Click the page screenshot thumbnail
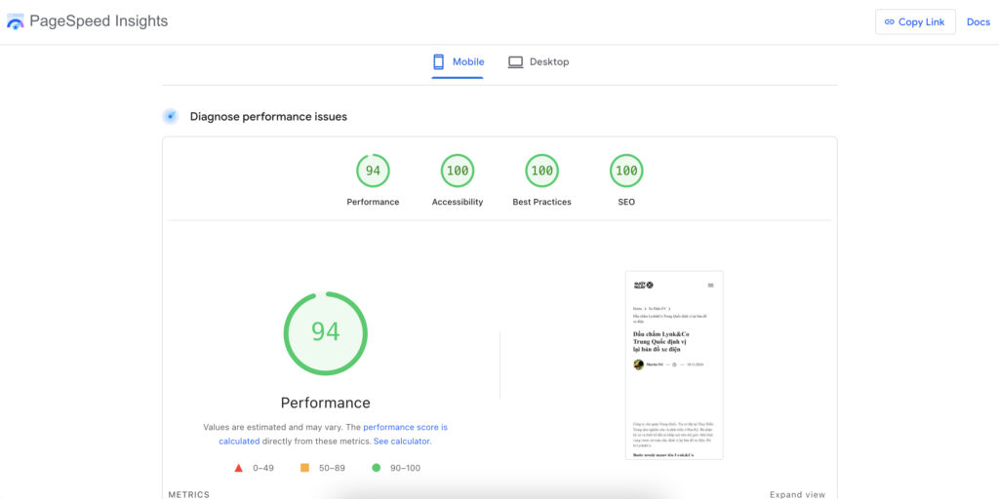This screenshot has height=499, width=999. coord(674,365)
